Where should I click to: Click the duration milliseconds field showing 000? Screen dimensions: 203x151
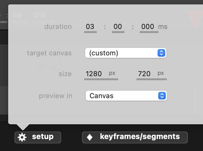(148, 27)
